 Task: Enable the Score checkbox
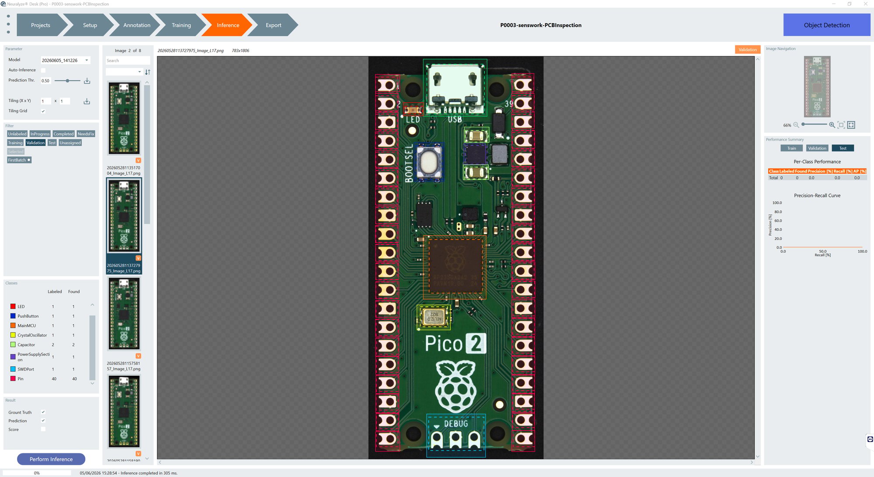[43, 429]
